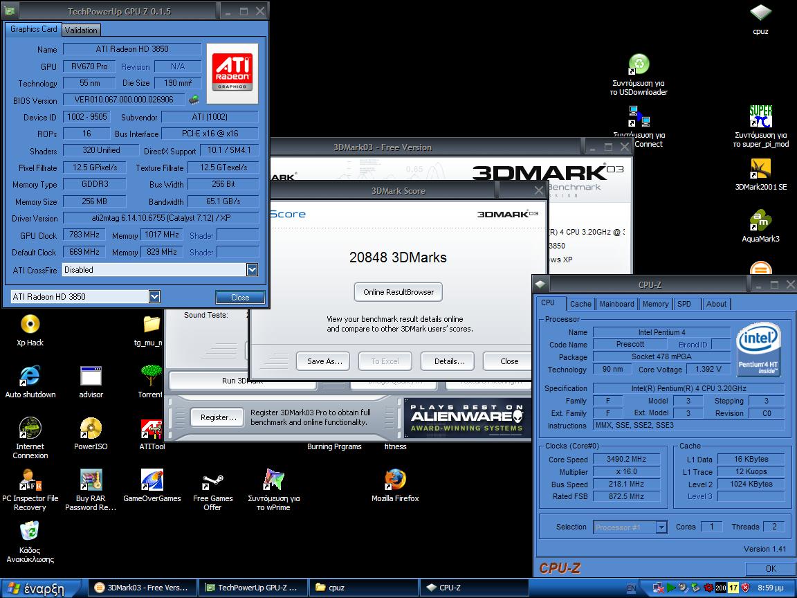
Task: Click the Core Speed 3490.2 MHz value
Action: tap(626, 459)
